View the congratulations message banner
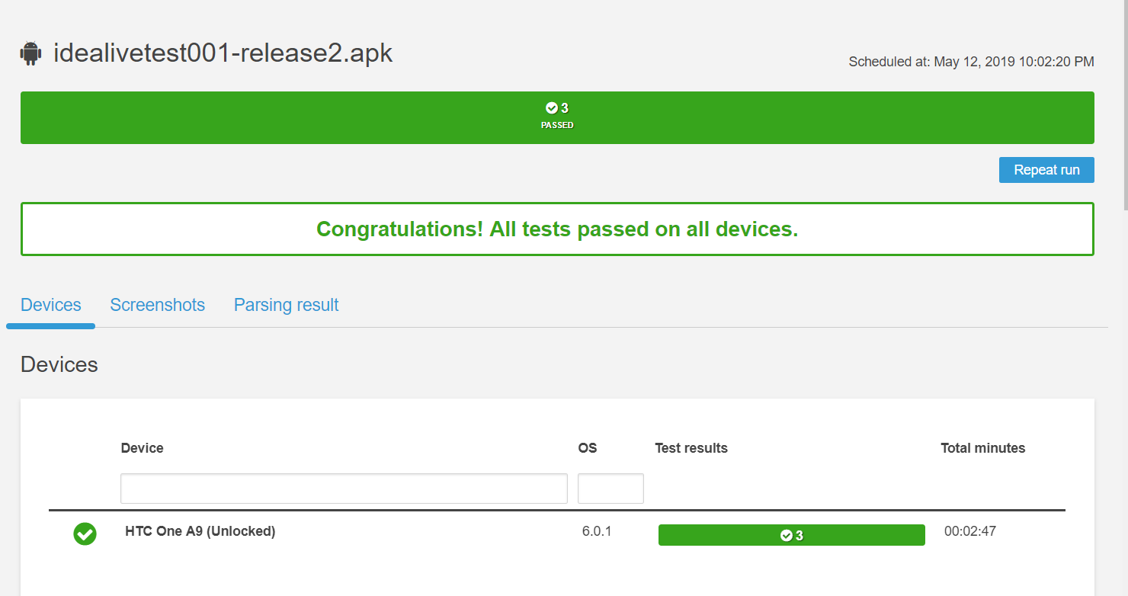1128x596 pixels. click(557, 229)
